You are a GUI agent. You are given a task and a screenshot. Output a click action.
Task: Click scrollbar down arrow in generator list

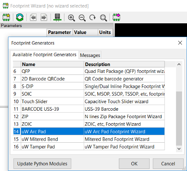[x=179, y=149]
